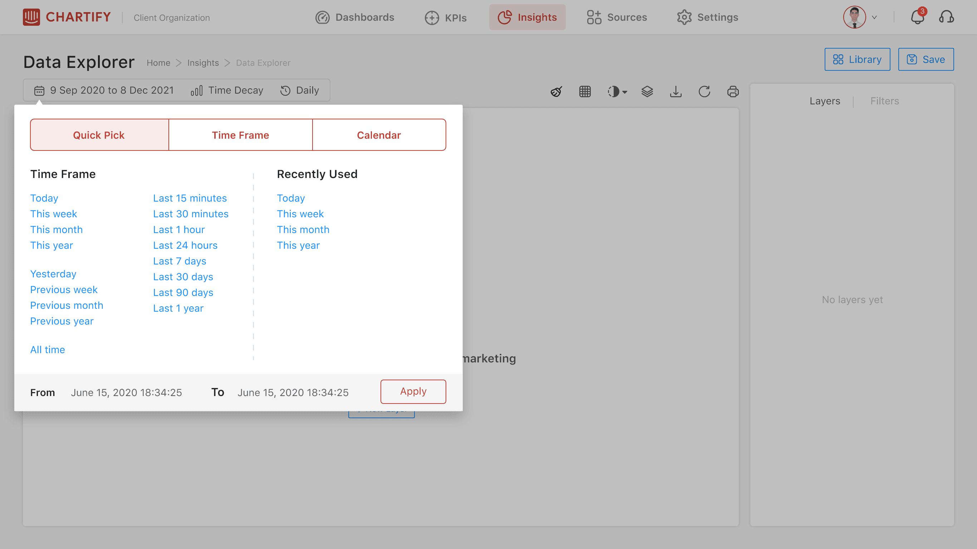
Task: Click the clear brush icon
Action: 556,91
